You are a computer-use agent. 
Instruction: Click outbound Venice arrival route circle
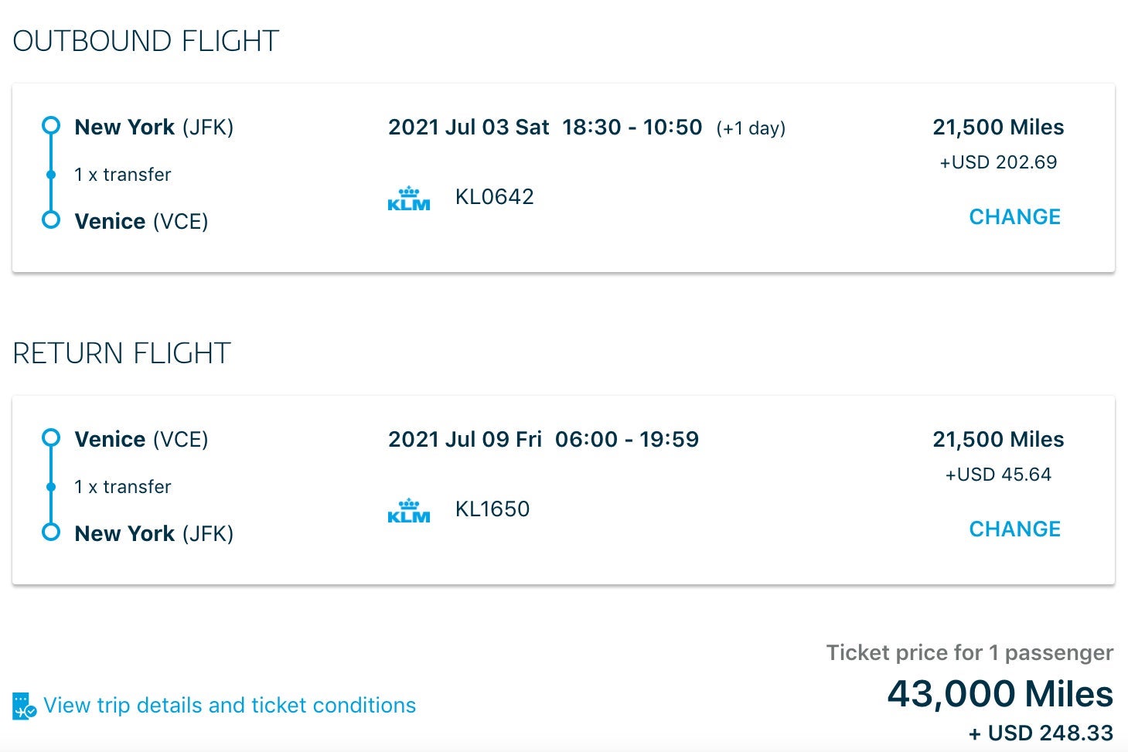pos(51,220)
